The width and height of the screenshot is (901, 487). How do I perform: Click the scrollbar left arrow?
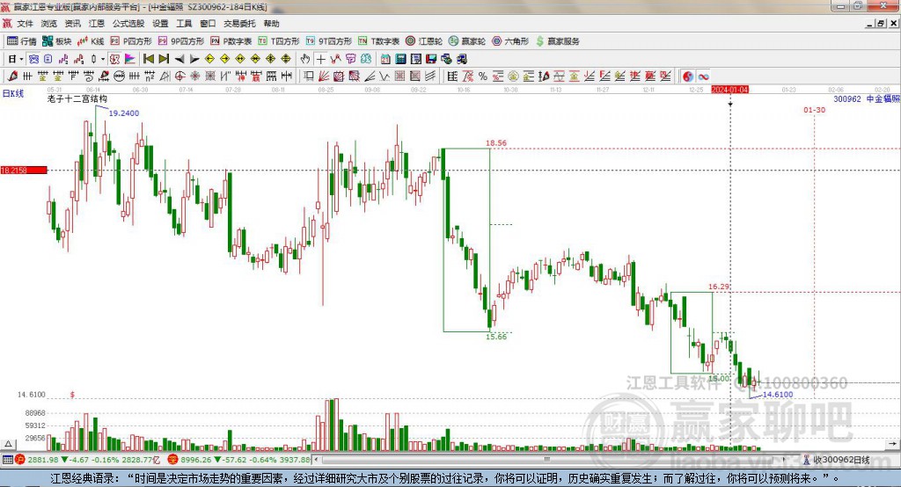(316, 460)
